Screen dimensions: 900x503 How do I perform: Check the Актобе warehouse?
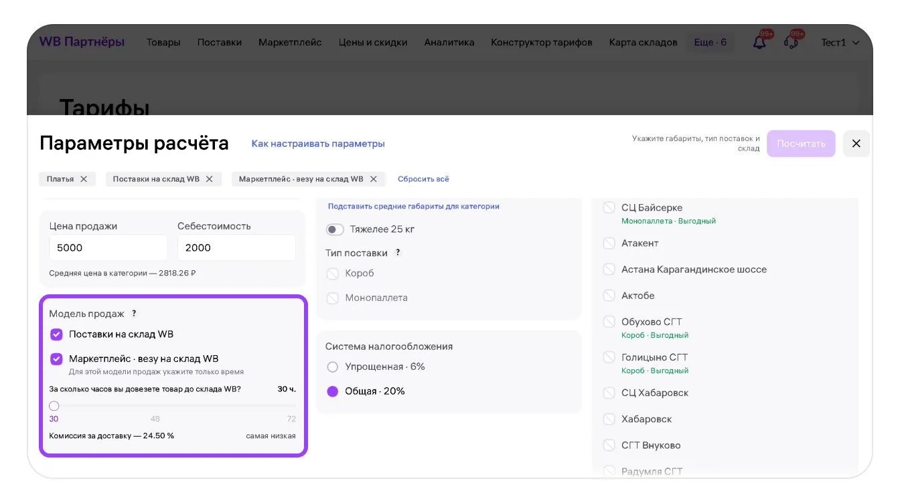tap(609, 295)
